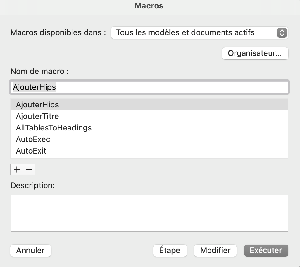Select AutoExec macro in list
The width and height of the screenshot is (300, 267).
[149, 139]
